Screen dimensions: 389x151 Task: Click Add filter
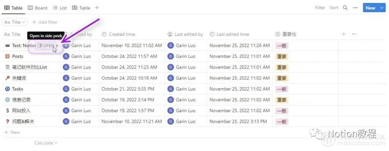[x=45, y=22]
